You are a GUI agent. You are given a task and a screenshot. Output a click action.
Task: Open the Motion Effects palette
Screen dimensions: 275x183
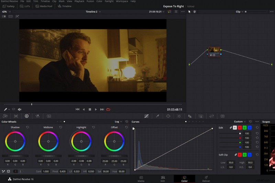pyautogui.click(x=48, y=116)
